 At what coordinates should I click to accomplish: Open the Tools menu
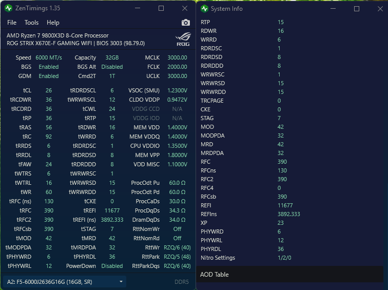(31, 23)
